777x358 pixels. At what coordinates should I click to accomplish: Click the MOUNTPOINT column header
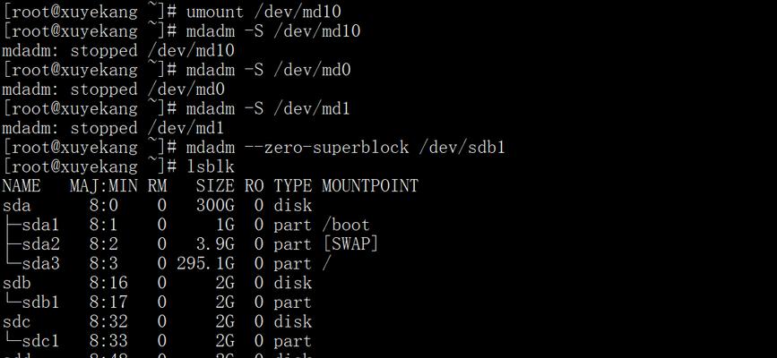point(369,186)
